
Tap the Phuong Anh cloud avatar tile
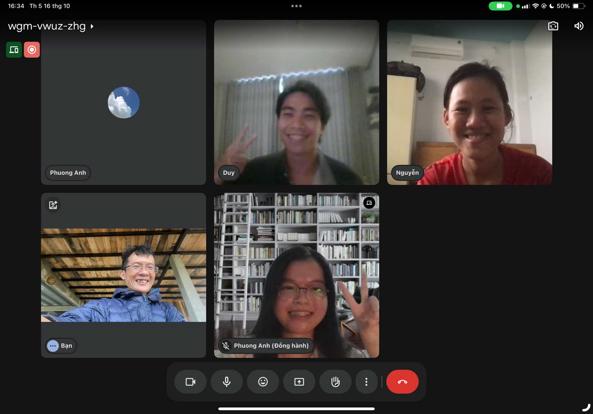(123, 103)
